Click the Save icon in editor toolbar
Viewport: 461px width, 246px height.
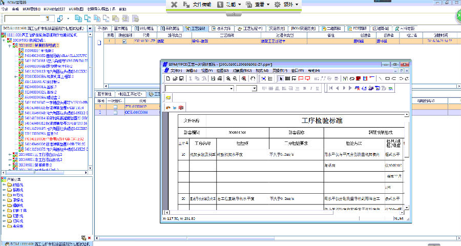181,78
